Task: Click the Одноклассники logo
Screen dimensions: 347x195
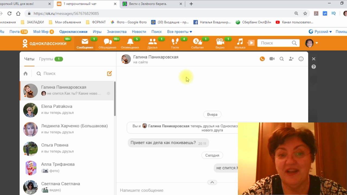Action: (x=44, y=43)
